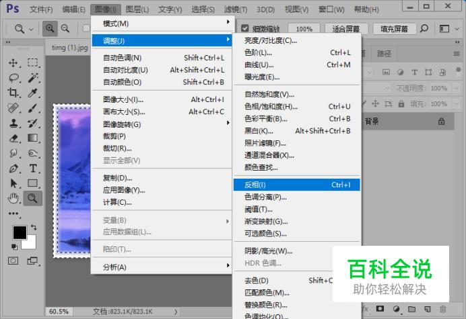Open the opacity (不透明度) dropdown arrow
Viewport: 466px width, 319px height.
click(457, 88)
